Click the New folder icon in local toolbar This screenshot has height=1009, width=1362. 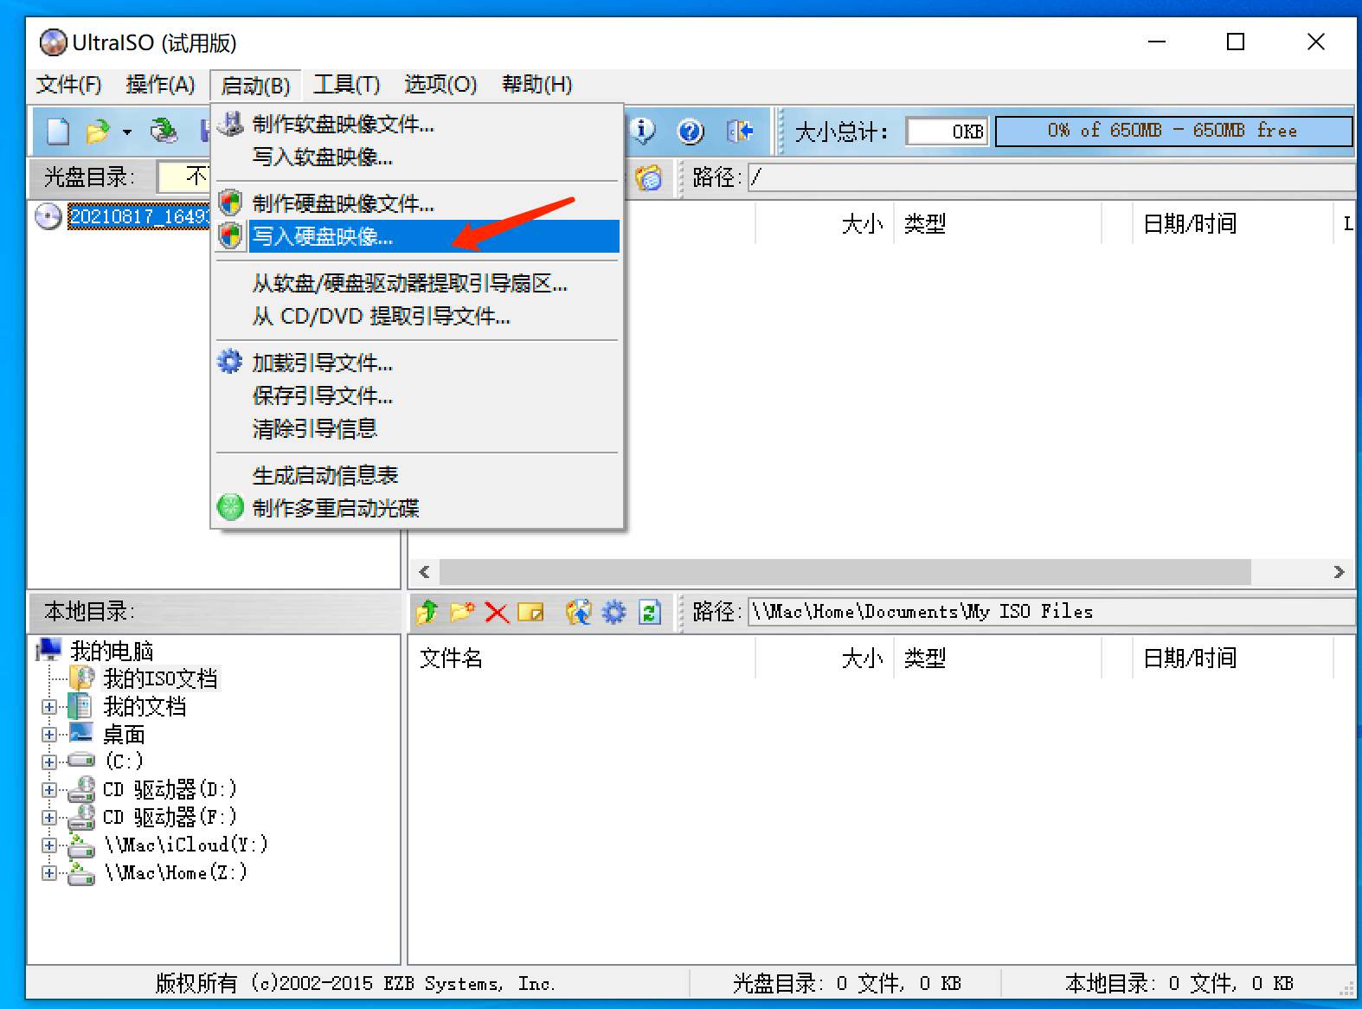tap(462, 612)
